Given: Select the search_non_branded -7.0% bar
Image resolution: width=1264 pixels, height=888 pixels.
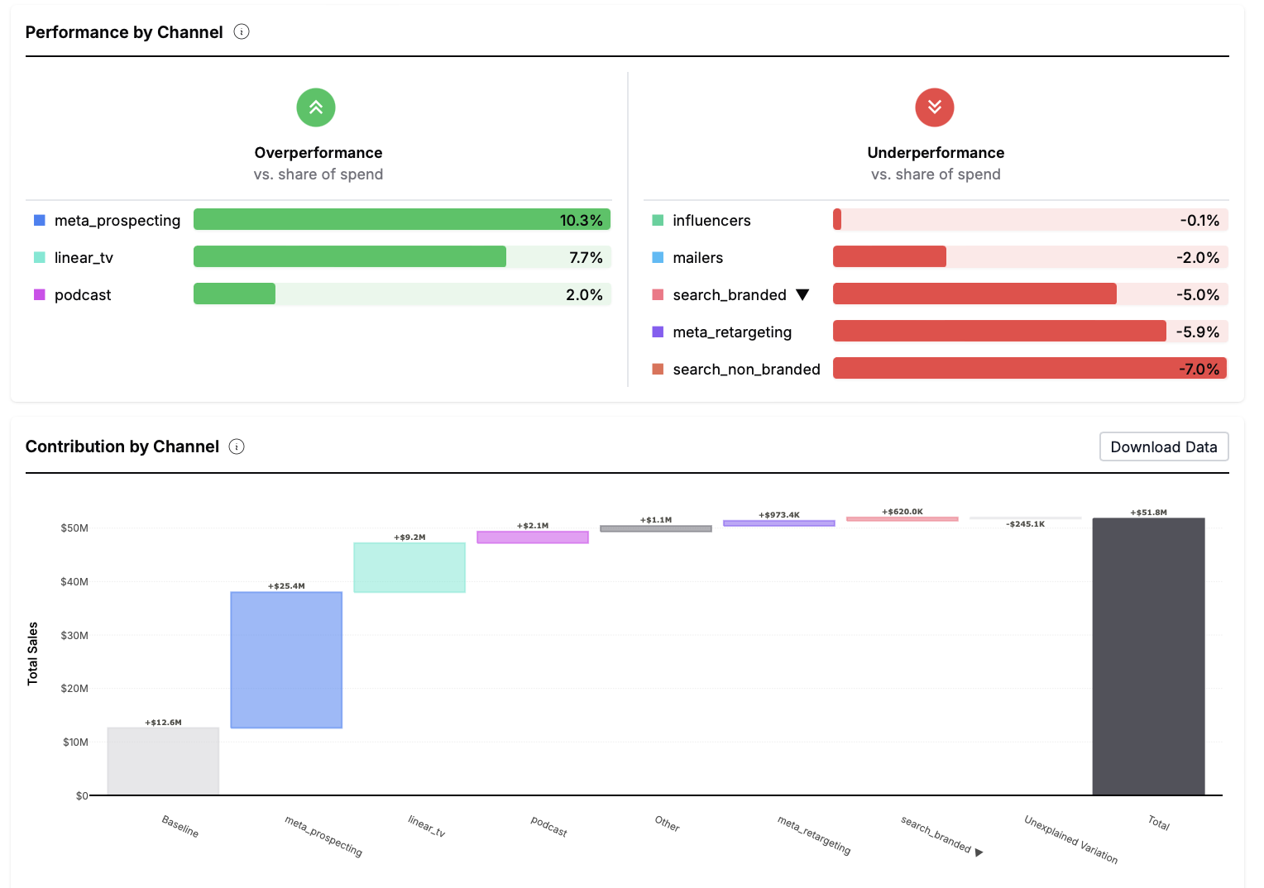Looking at the screenshot, I should (1029, 369).
